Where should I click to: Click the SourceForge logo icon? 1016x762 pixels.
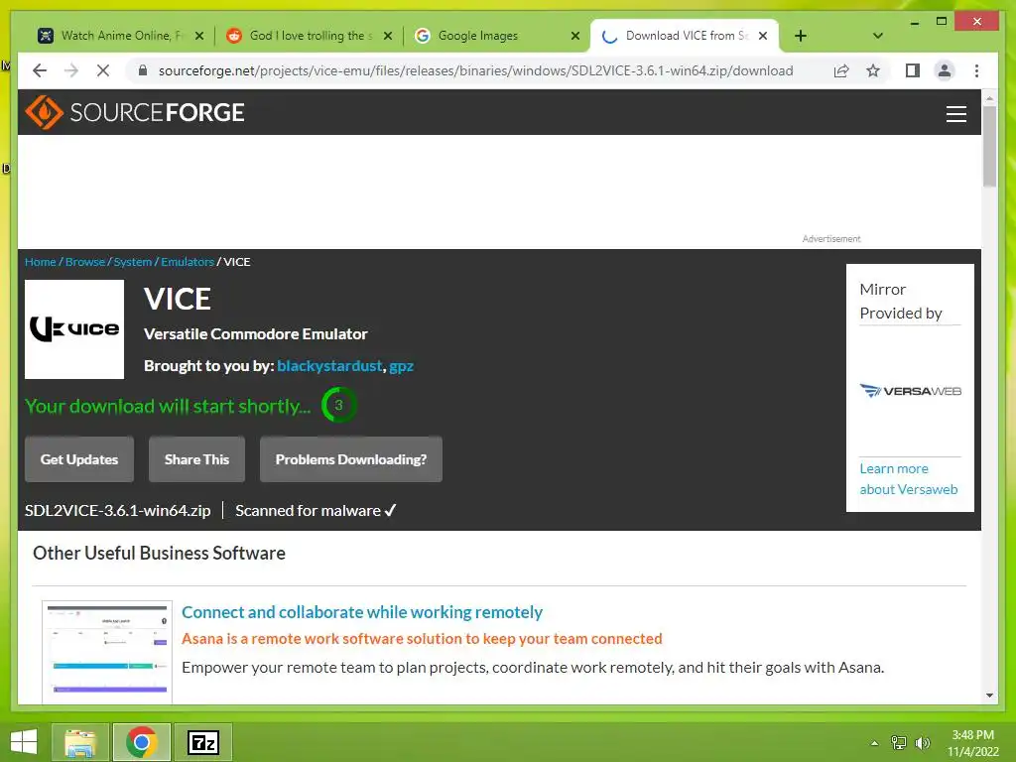point(44,112)
